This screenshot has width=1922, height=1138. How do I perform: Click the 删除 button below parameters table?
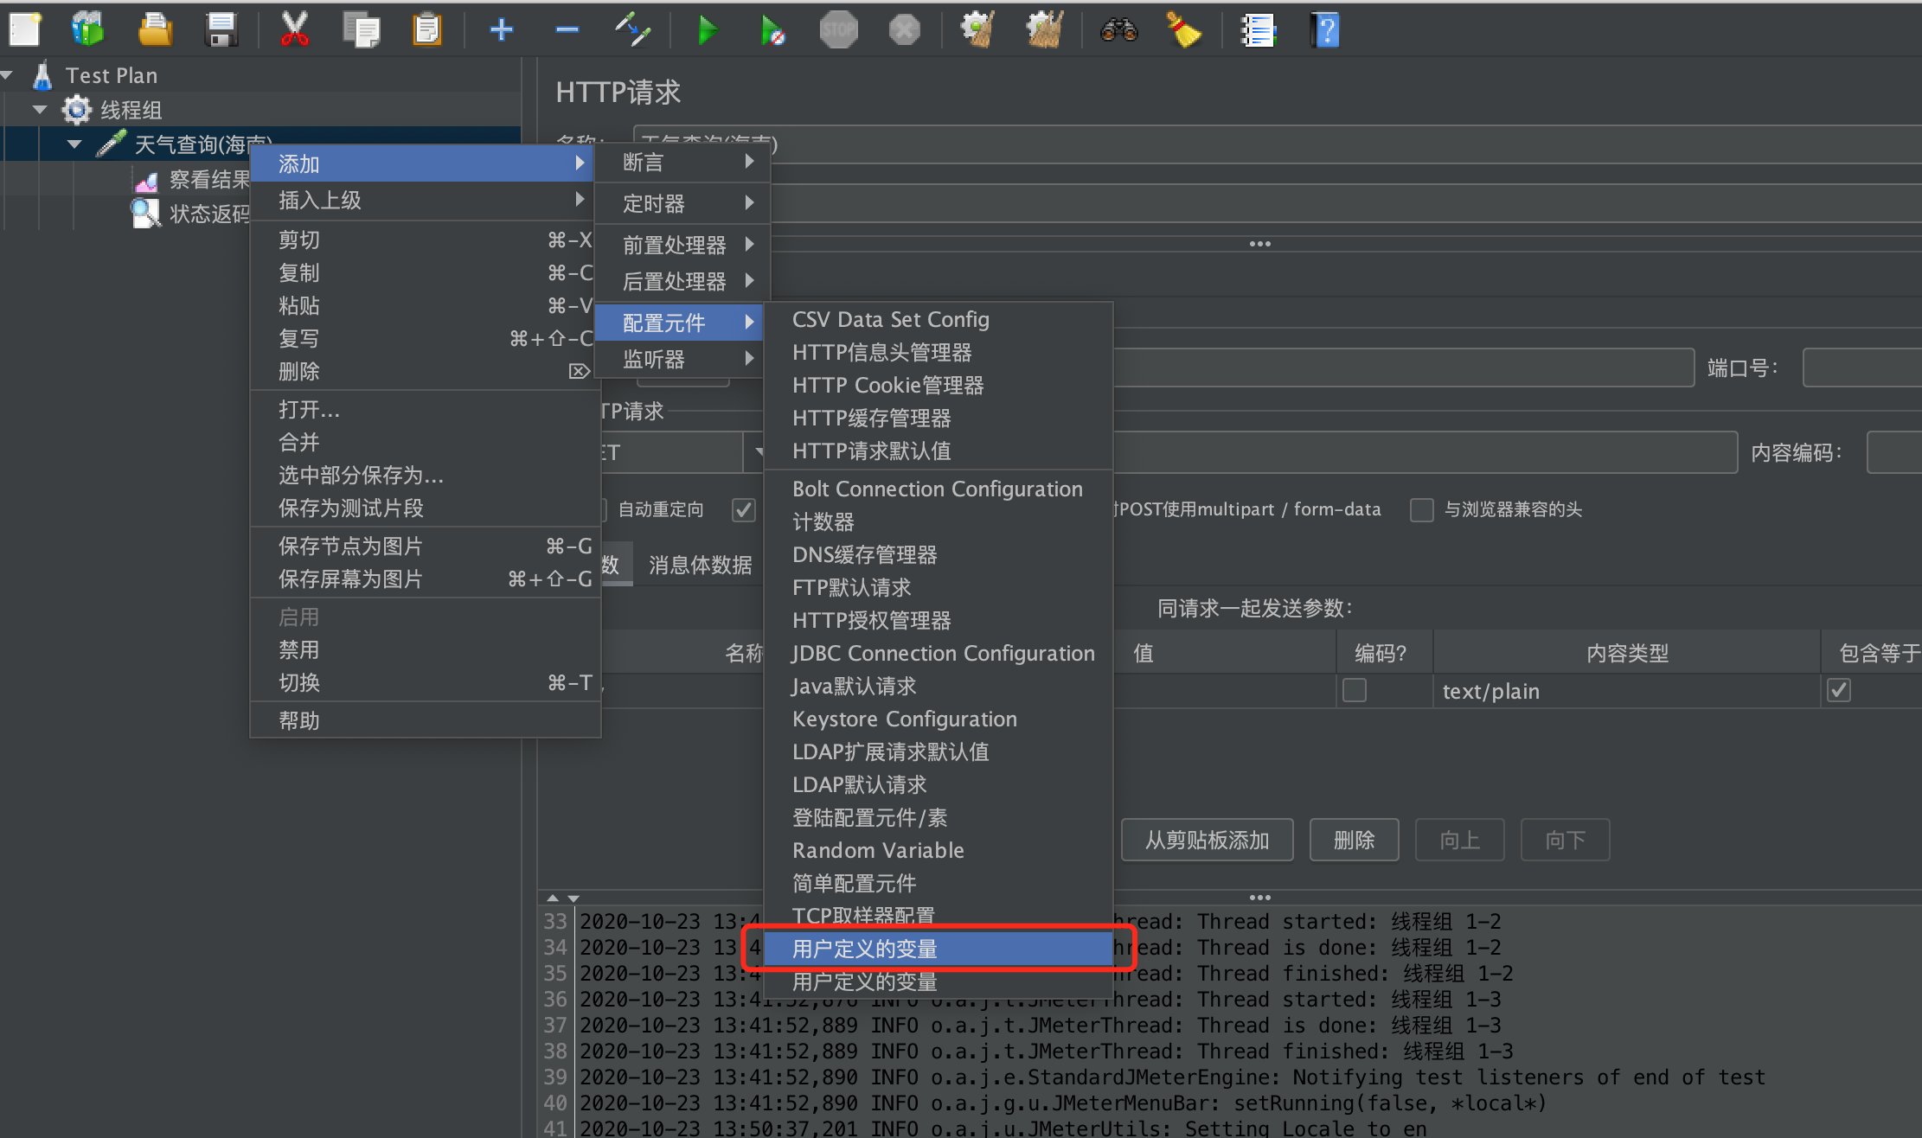1354,840
